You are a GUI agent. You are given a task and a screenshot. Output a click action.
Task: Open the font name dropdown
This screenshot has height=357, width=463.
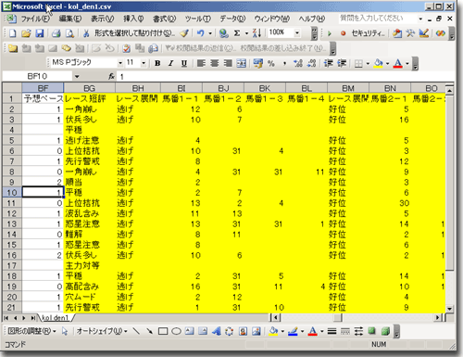click(x=120, y=63)
